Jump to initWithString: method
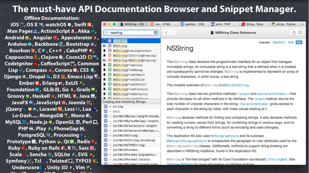309x173 pixels. [131, 136]
